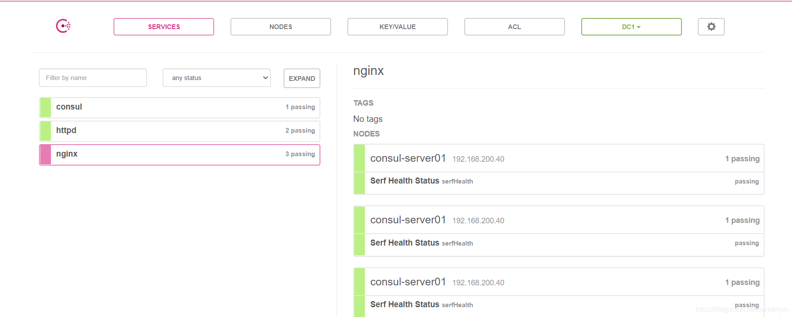Switch to the Services tab
This screenshot has width=792, height=317.
click(164, 27)
